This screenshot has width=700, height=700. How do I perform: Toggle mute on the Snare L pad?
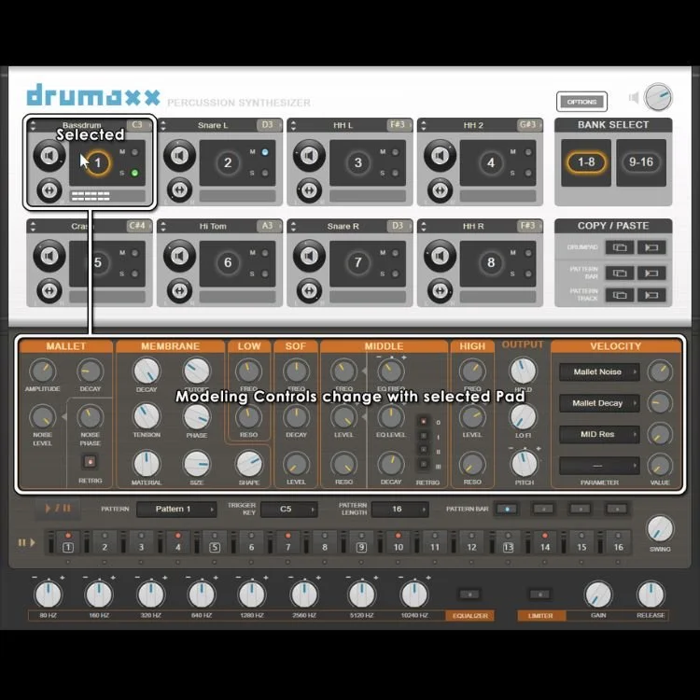(265, 152)
